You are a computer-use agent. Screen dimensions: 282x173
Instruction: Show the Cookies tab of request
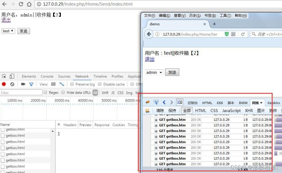[x=119, y=125]
